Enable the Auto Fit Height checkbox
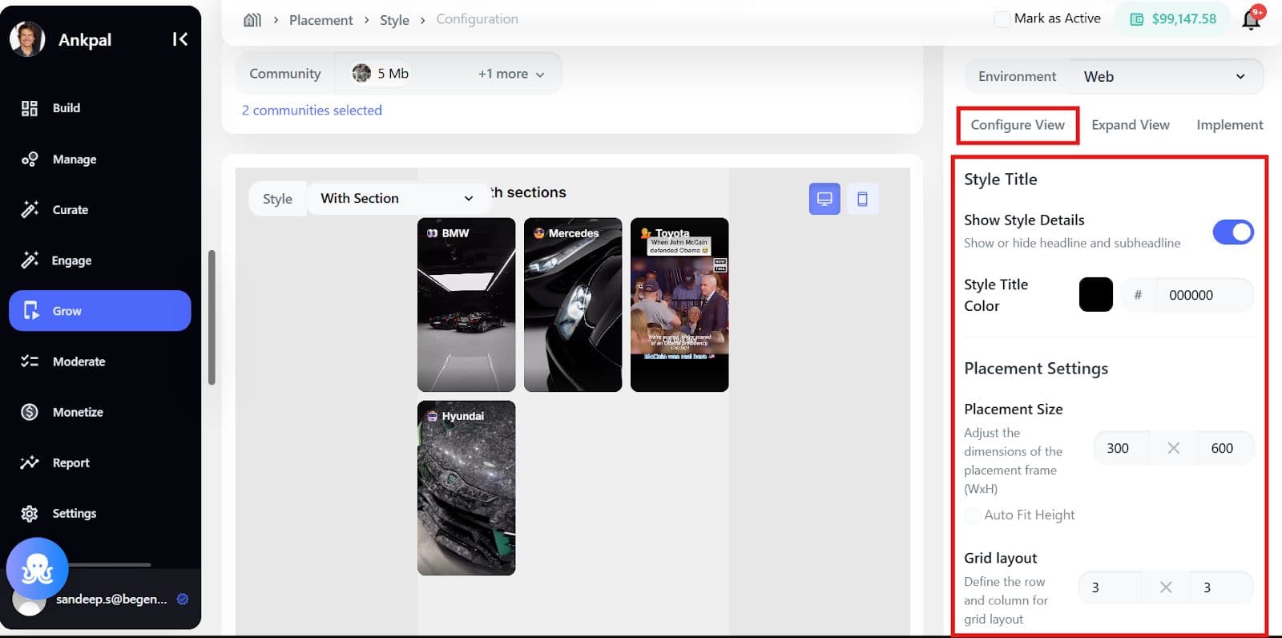The height and width of the screenshot is (638, 1282). pos(972,515)
